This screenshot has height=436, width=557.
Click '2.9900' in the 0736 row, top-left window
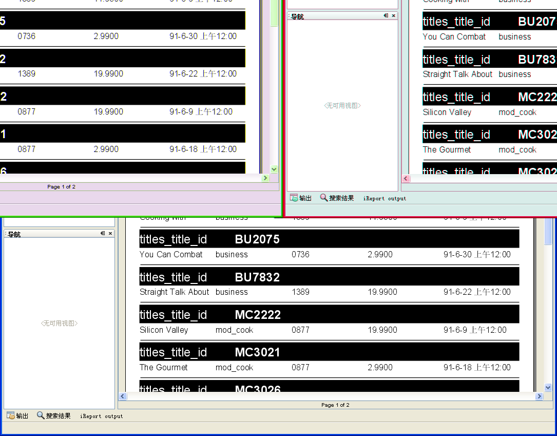(x=106, y=36)
